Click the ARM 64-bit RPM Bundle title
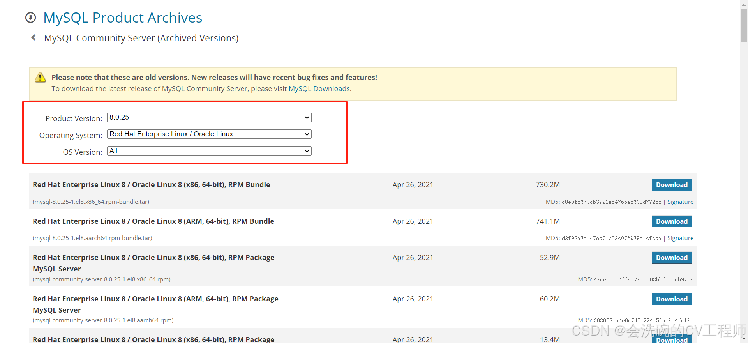Image resolution: width=748 pixels, height=343 pixels. (153, 221)
